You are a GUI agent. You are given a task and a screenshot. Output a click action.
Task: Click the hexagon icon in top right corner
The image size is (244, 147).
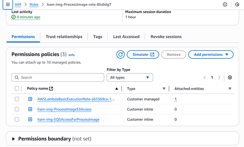click(x=237, y=4)
